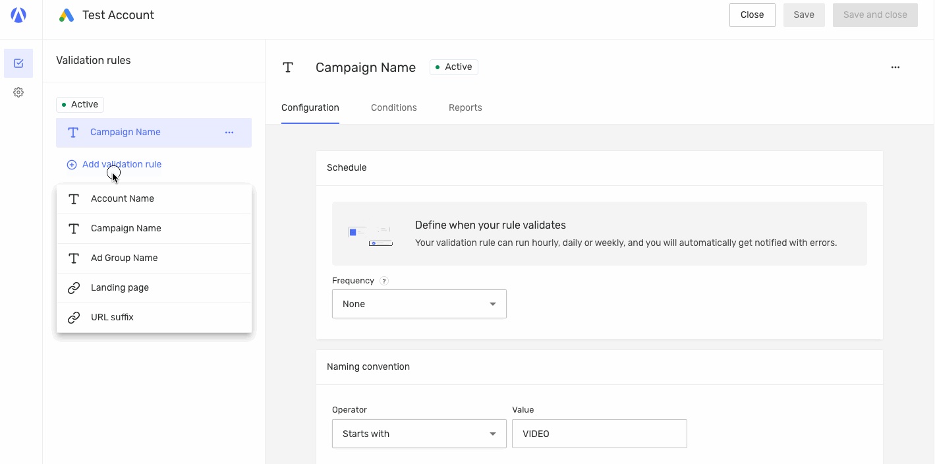Viewport: 935px width, 464px height.
Task: Open the ellipsis menu at top right of rule
Action: tap(895, 67)
